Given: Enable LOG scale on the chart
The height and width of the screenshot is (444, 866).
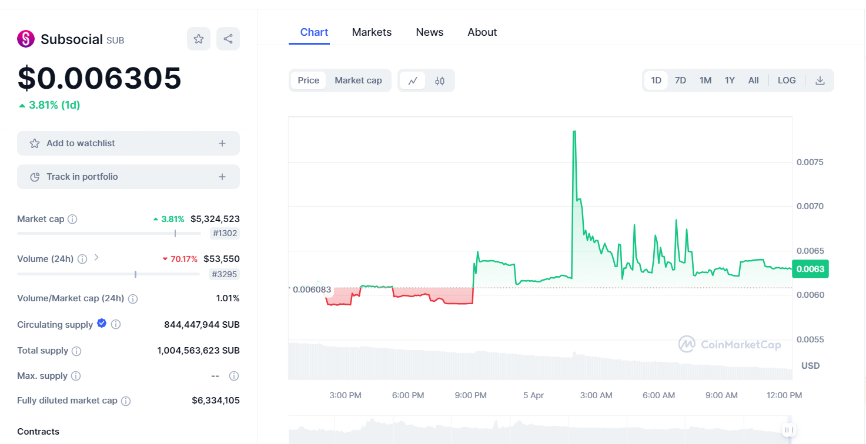Looking at the screenshot, I should (x=786, y=80).
